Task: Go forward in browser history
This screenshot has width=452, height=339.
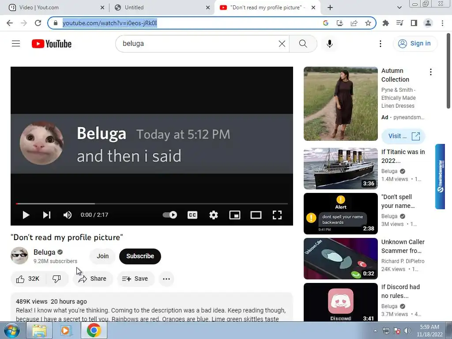Action: click(x=24, y=23)
